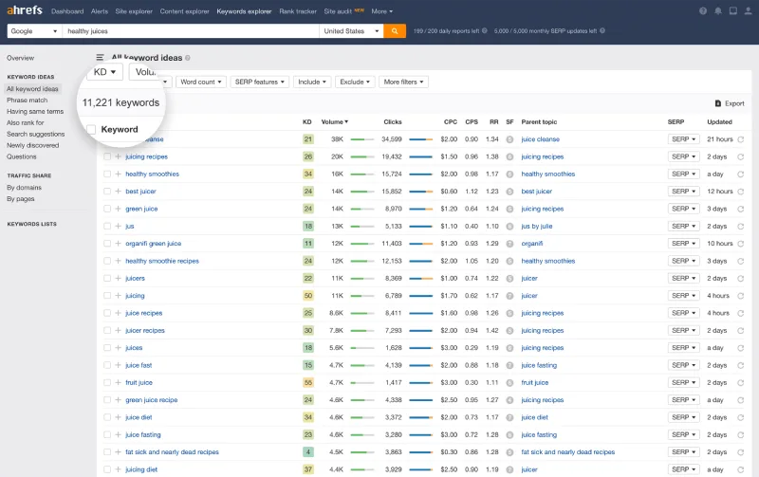Viewport: 759px width, 477px height.
Task: Open the notifications bell
Action: [718, 11]
